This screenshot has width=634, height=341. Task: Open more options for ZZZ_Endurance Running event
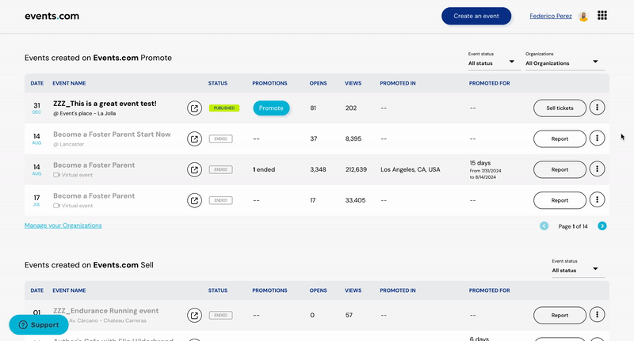(x=597, y=315)
